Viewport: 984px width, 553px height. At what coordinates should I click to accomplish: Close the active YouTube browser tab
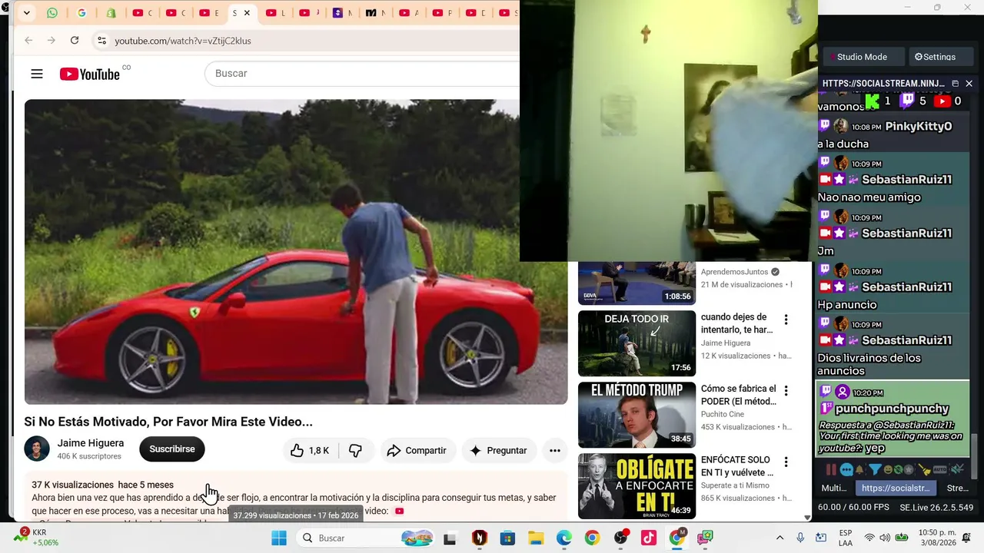247,13
